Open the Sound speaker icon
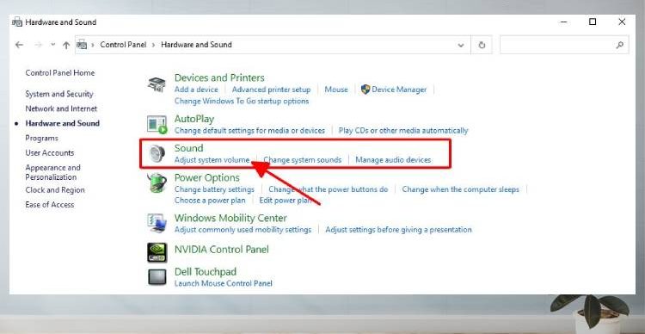The image size is (645, 334). [157, 154]
